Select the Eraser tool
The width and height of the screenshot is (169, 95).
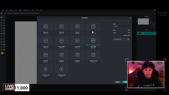click(2, 39)
